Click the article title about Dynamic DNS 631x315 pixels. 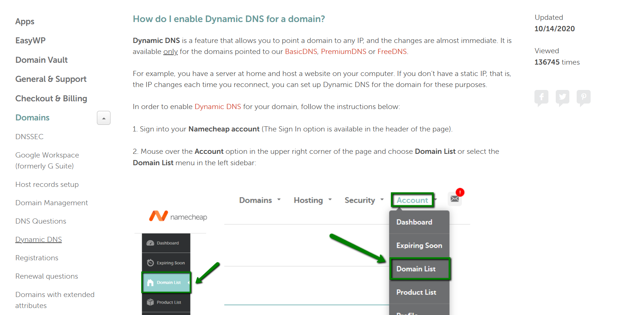pos(229,19)
